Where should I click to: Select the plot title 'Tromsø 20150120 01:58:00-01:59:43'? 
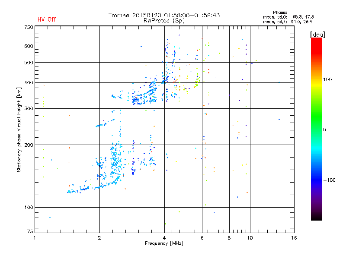164,15
